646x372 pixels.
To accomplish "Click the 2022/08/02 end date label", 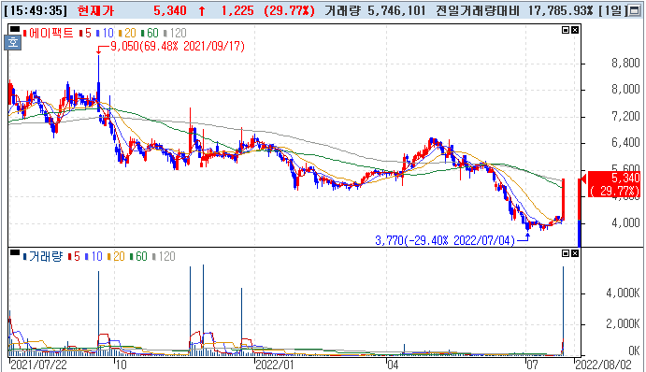I will 603,365.
